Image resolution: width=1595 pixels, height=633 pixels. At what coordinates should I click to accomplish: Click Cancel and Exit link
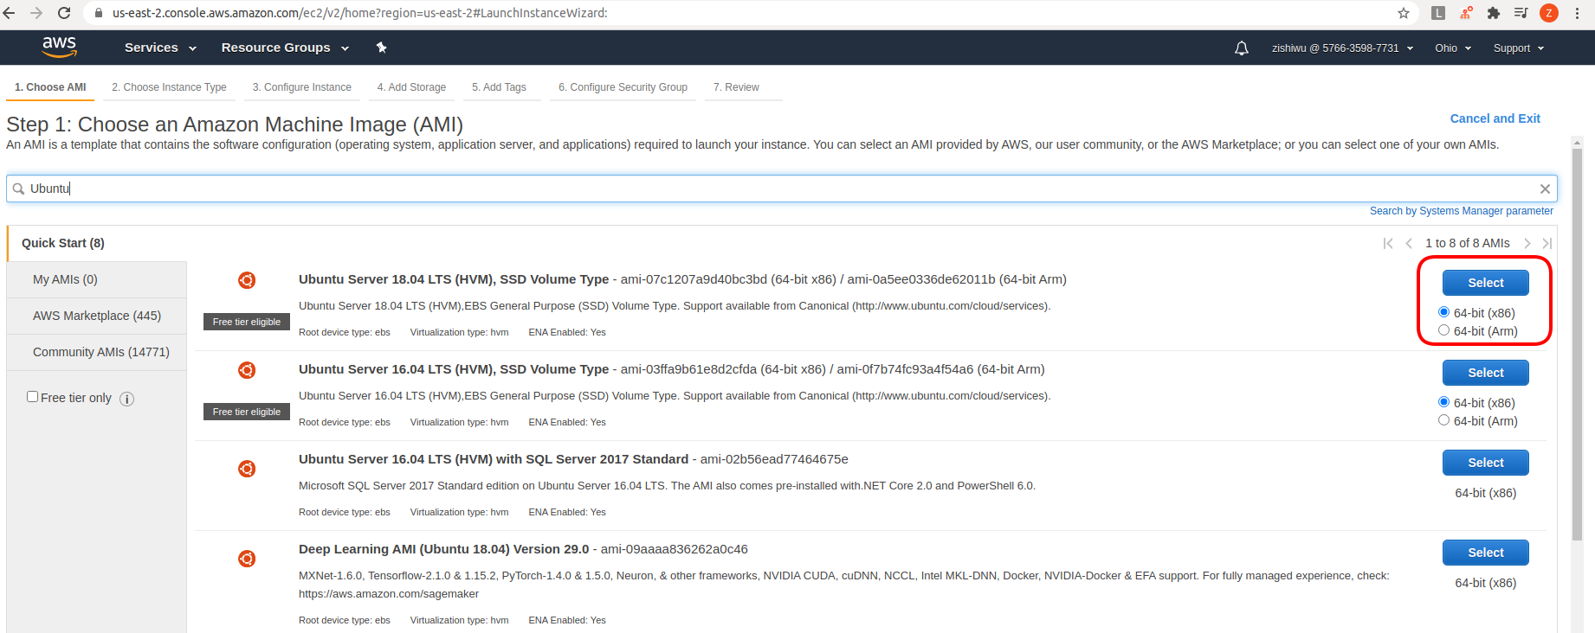(x=1495, y=118)
